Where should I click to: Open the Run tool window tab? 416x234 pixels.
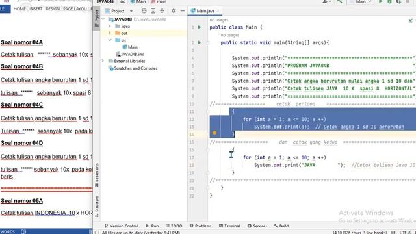[152, 226]
